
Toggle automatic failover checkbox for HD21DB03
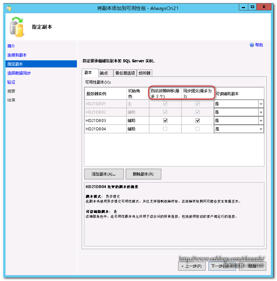pyautogui.click(x=165, y=121)
